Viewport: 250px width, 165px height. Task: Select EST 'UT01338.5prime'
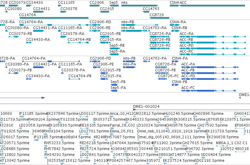[73, 119]
